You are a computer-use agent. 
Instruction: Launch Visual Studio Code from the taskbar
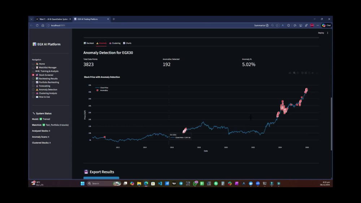160,184
